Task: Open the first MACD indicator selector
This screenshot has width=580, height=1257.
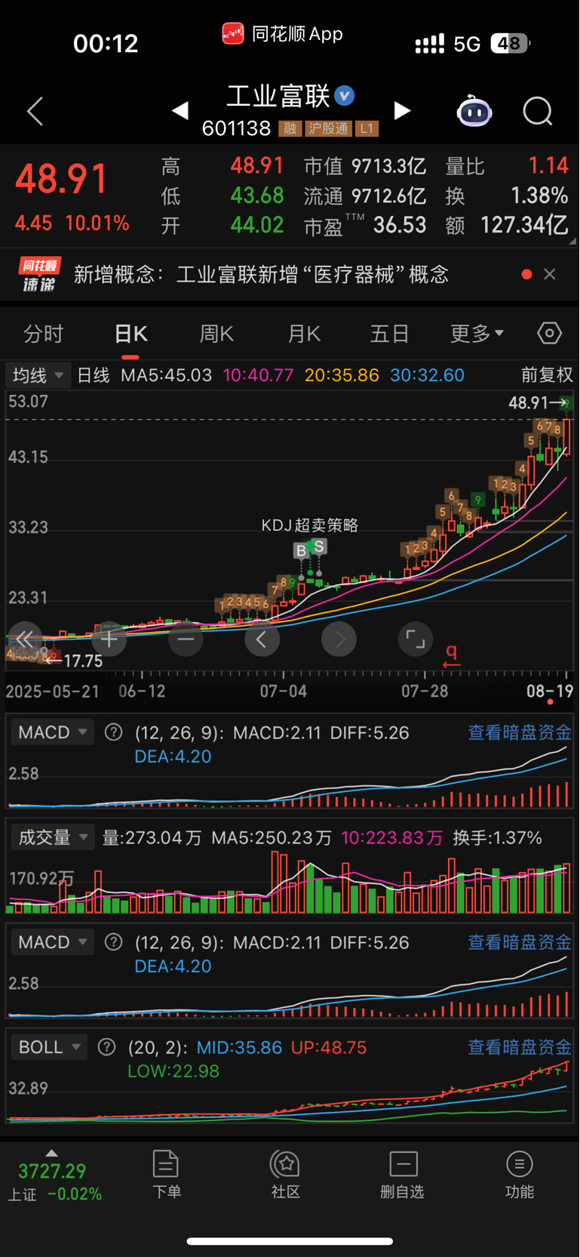Action: 53,732
